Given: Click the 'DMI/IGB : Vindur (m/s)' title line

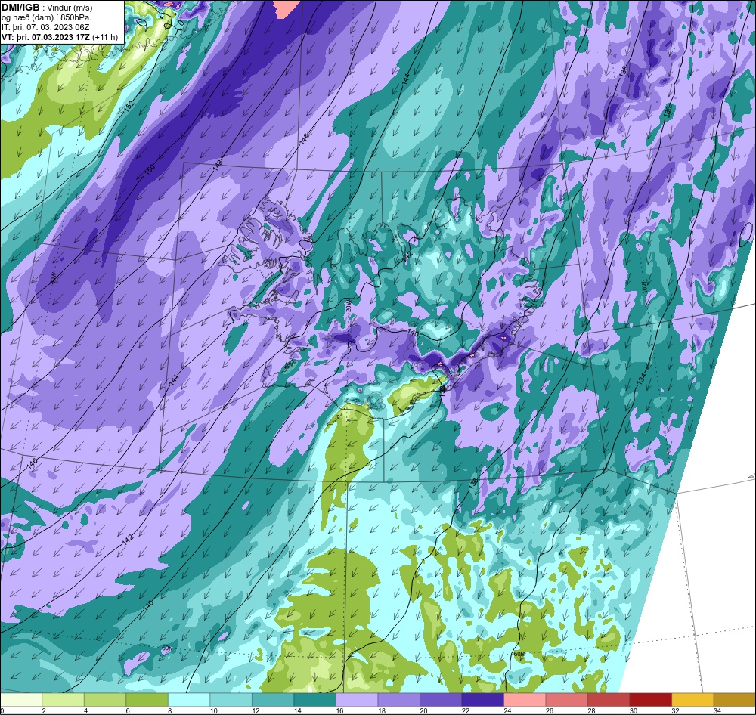Looking at the screenshot, I should (x=47, y=8).
